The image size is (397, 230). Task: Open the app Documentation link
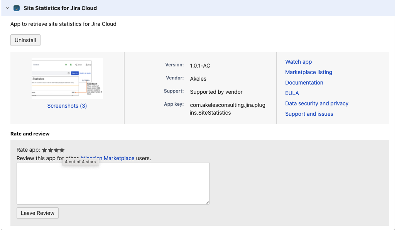coord(304,83)
